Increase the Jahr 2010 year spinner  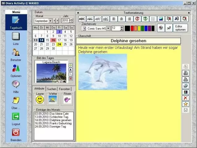tap(71, 20)
